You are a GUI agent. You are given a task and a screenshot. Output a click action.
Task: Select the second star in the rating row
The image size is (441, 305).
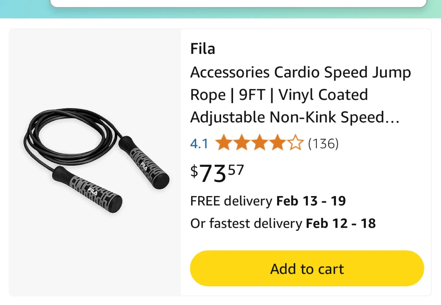[x=242, y=143]
